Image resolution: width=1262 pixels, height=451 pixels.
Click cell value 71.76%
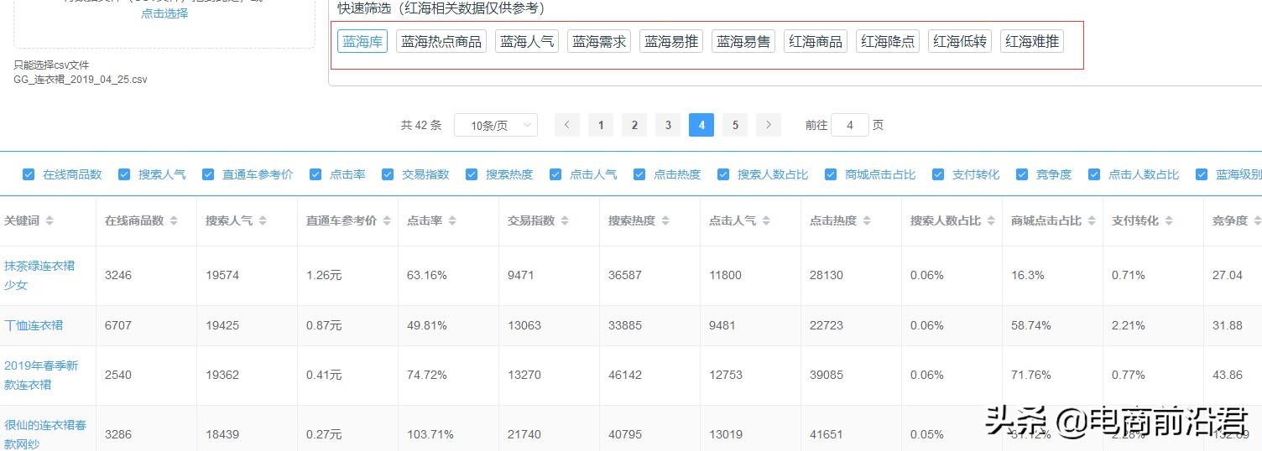1031,375
